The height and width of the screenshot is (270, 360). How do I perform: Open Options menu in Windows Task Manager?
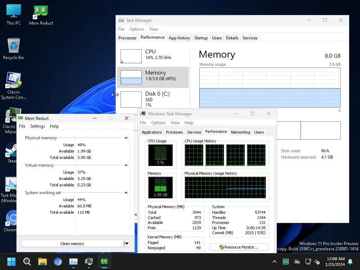(159, 123)
